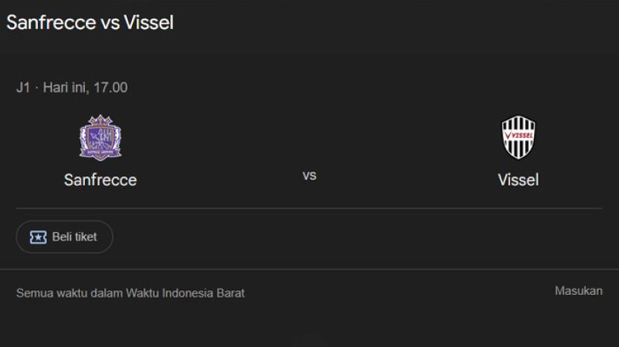The height and width of the screenshot is (347, 619).
Task: Click the black-and-white striped Vissel crest
Action: [x=518, y=138]
